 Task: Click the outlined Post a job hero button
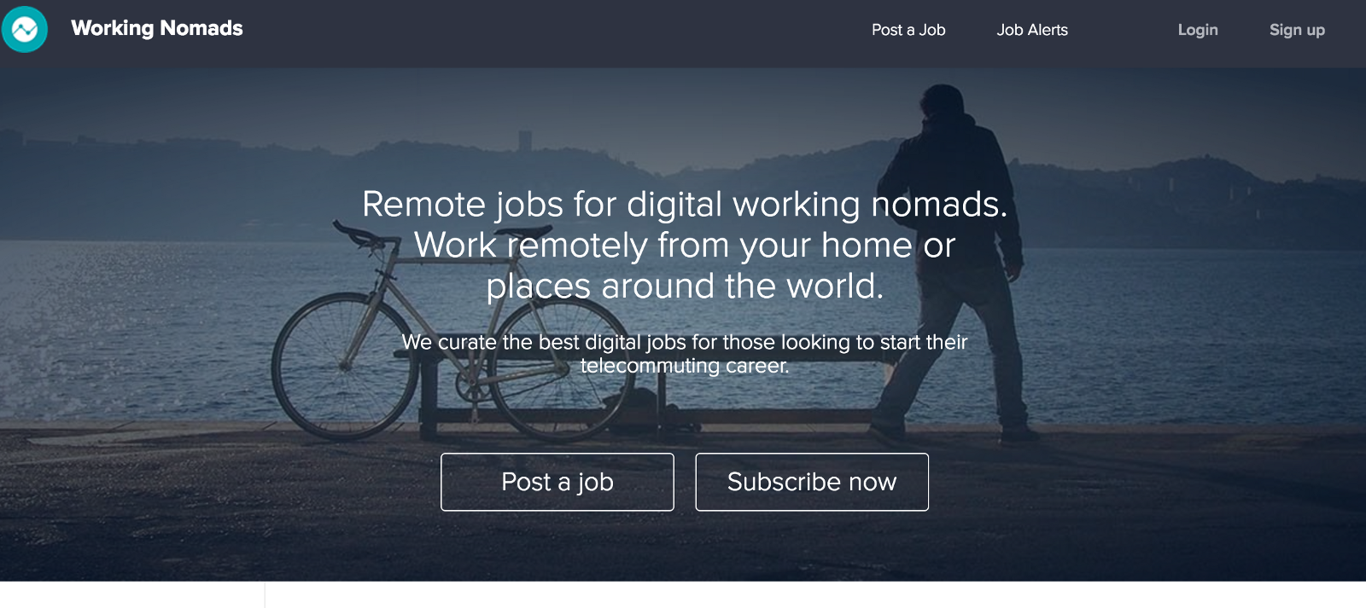pos(557,482)
